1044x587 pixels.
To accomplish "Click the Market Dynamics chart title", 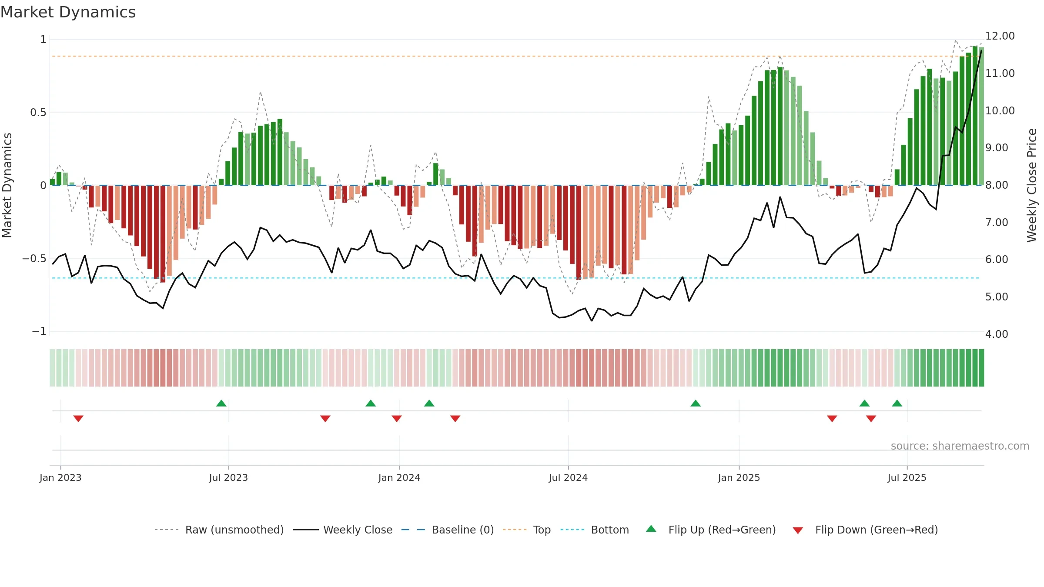I will click(68, 12).
